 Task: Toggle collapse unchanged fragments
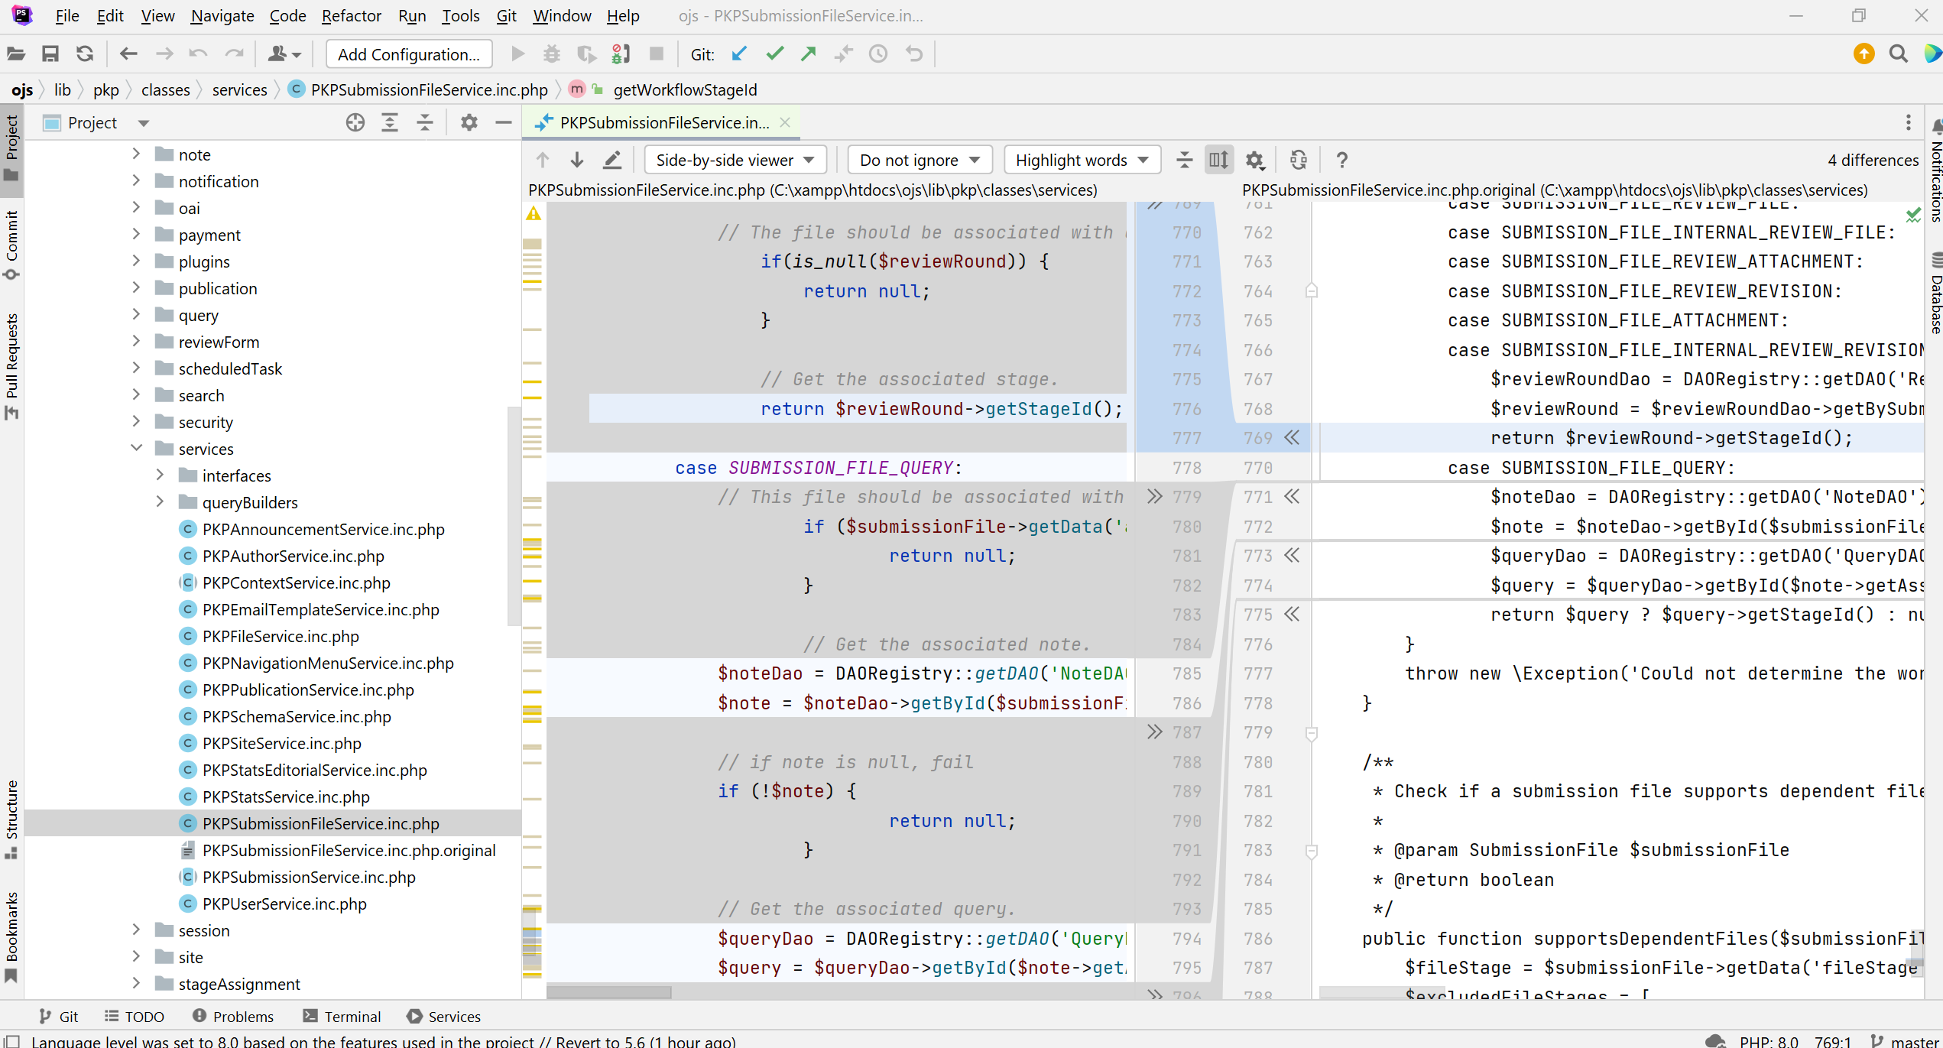coord(1184,161)
